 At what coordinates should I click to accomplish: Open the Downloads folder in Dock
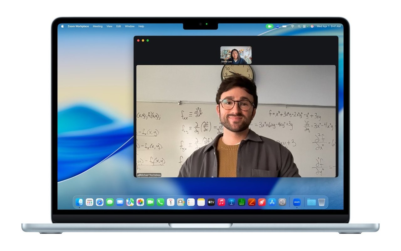(x=311, y=202)
